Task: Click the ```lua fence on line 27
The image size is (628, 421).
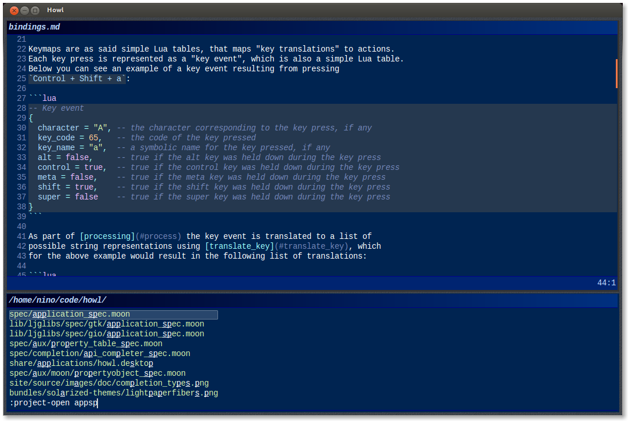Action: tap(42, 98)
